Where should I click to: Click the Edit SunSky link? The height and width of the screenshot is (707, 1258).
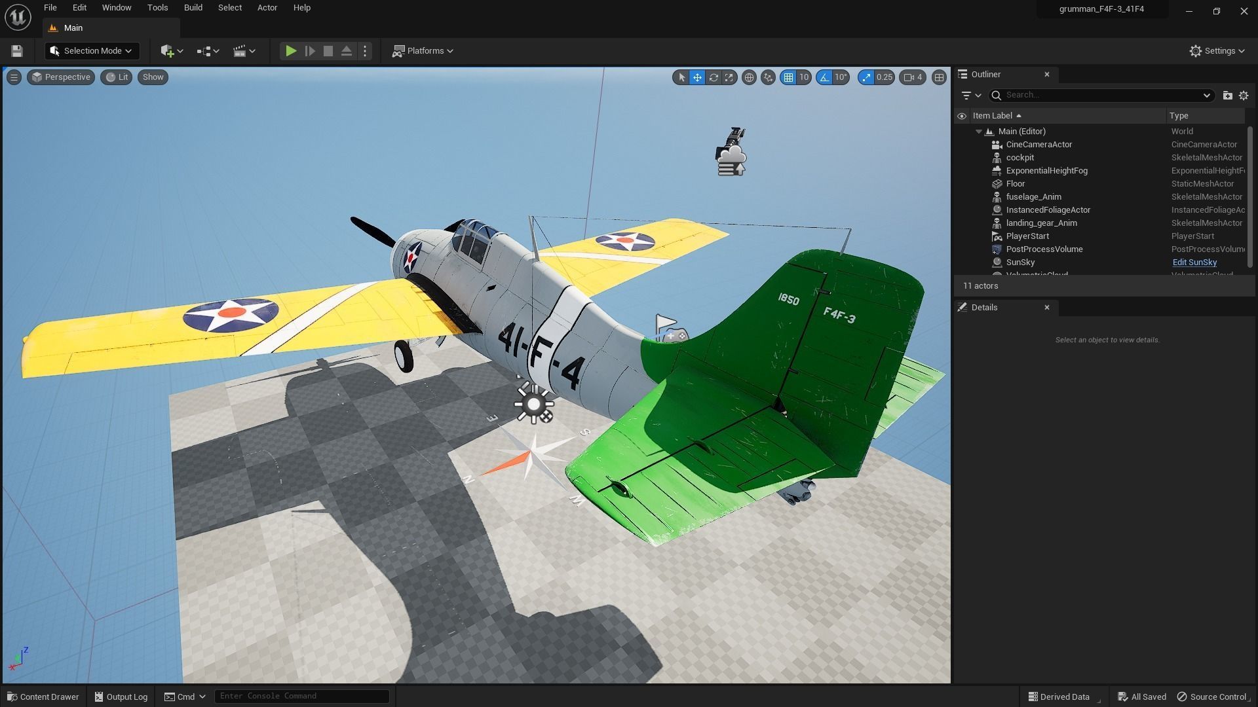click(x=1194, y=263)
